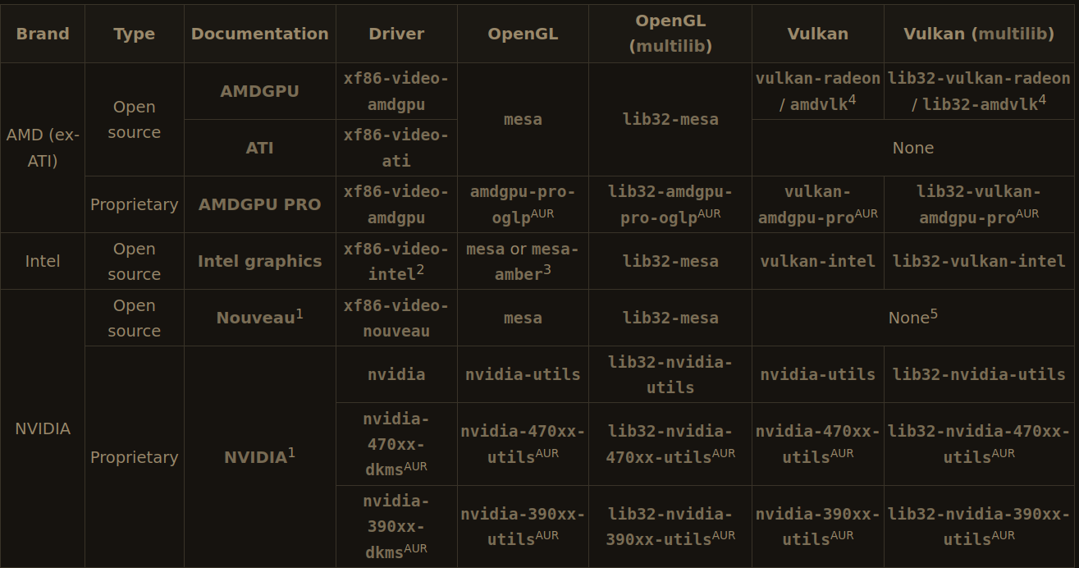This screenshot has width=1079, height=568.
Task: Open the Intel graphics documentation page
Action: pyautogui.click(x=259, y=261)
